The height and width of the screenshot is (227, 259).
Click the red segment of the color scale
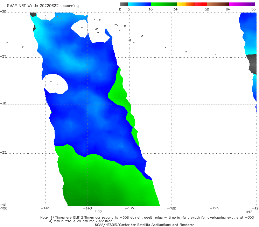pos(201,4)
